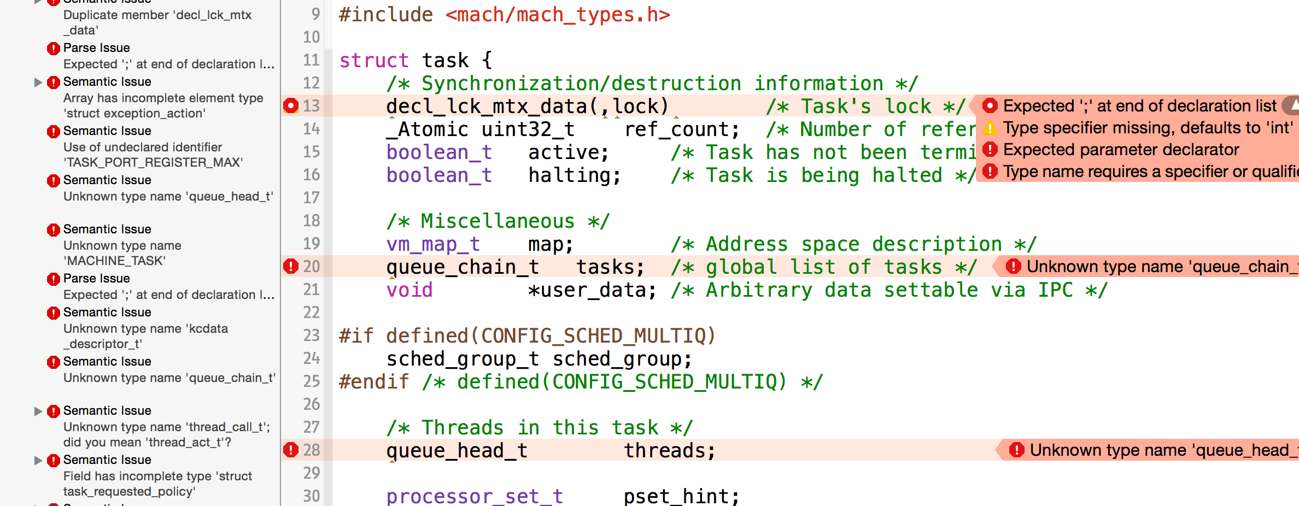Select 'Duplicate member decl_lck_mtx_data' issue
This screenshot has width=1299, height=506.
(157, 22)
